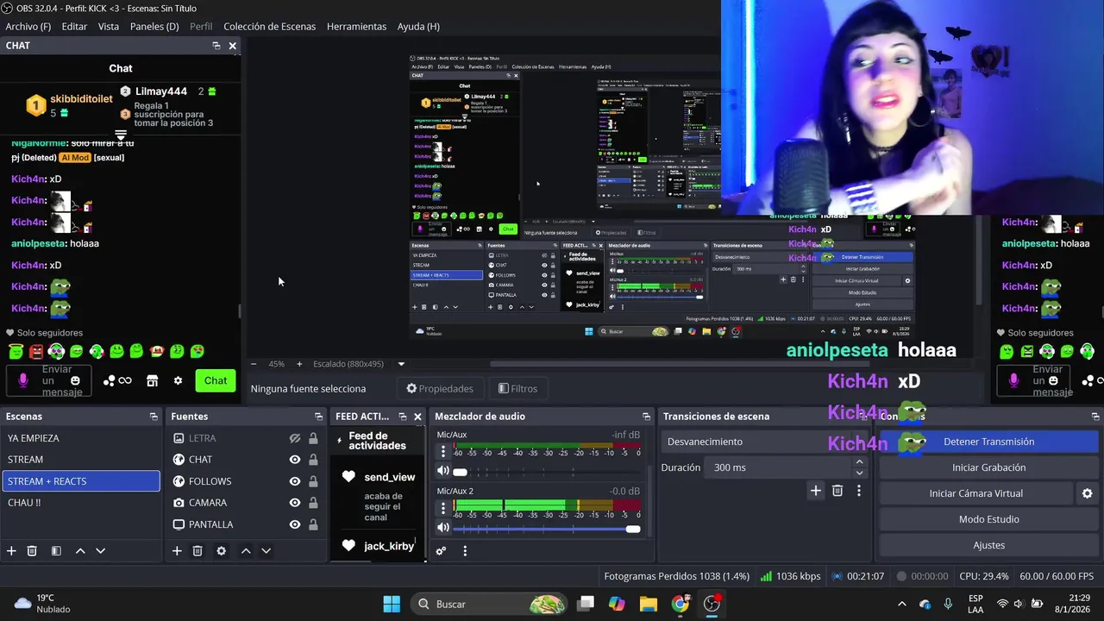Open audio mixer three-dot menu at bottom
1104x621 pixels.
pyautogui.click(x=465, y=551)
